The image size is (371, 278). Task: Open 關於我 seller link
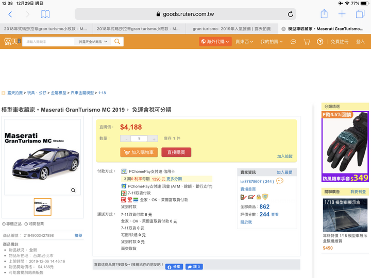tap(246, 222)
